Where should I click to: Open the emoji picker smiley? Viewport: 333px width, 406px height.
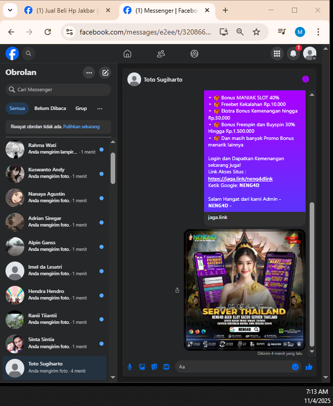[295, 366]
